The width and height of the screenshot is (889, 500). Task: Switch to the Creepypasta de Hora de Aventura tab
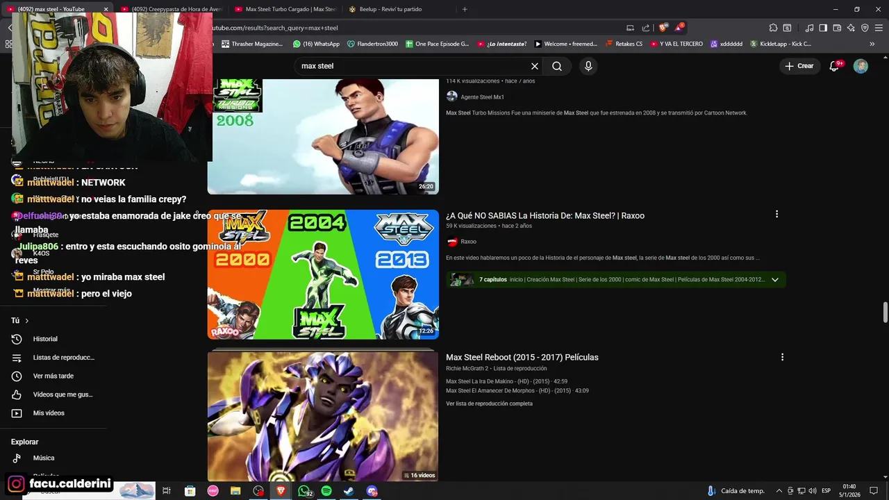tap(170, 9)
